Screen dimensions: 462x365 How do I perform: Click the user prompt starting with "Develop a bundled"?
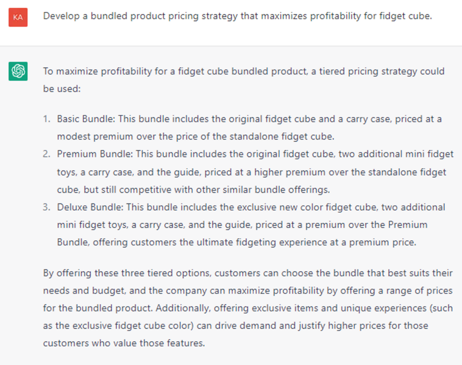(x=237, y=16)
